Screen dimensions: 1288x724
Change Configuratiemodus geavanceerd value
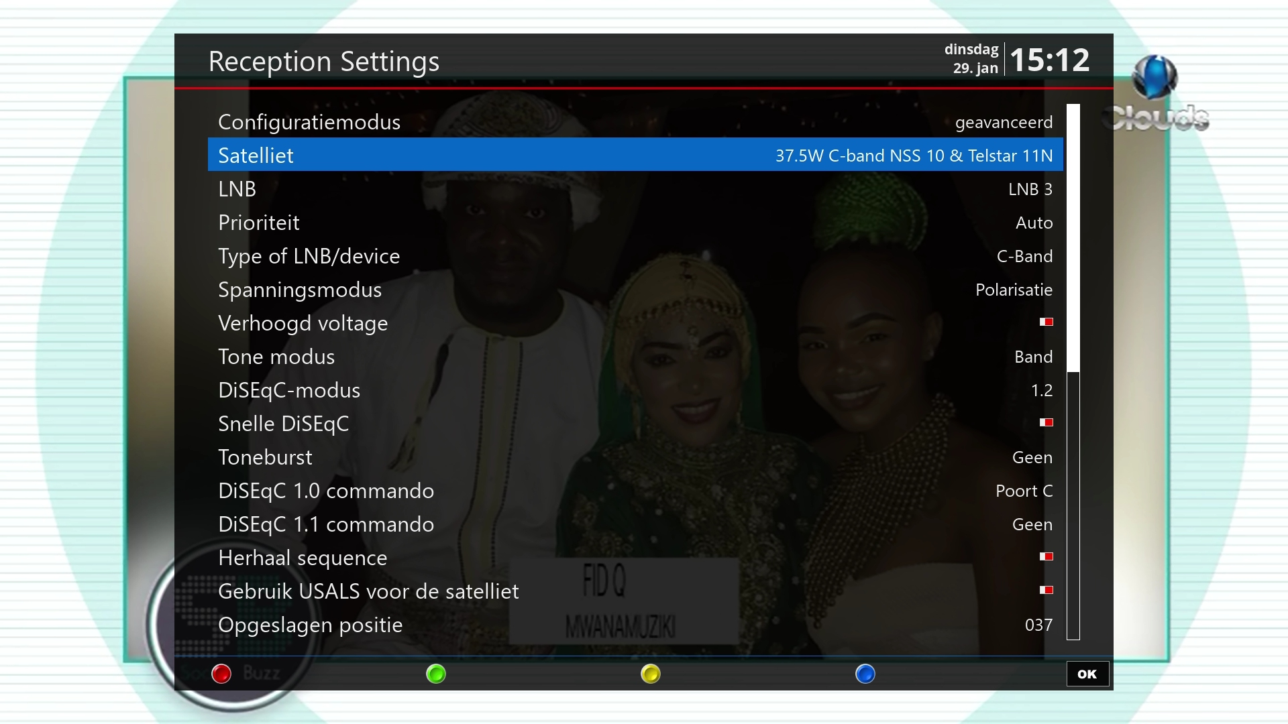[1003, 123]
